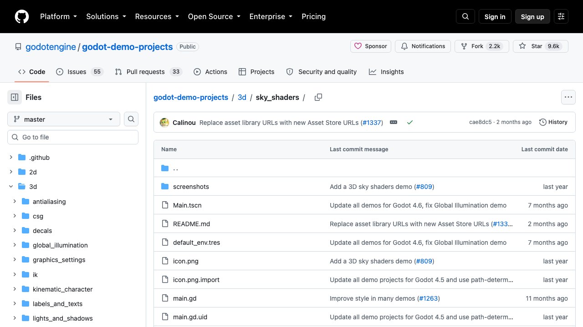Click the file icon for main.gd.uid
The height and width of the screenshot is (327, 583).
165,317
